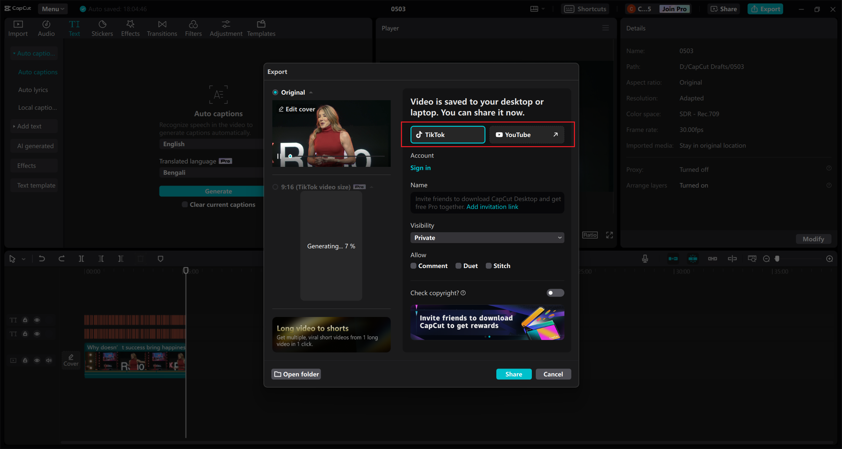
Task: Click the timeline zoom slider handle
Action: click(x=777, y=259)
